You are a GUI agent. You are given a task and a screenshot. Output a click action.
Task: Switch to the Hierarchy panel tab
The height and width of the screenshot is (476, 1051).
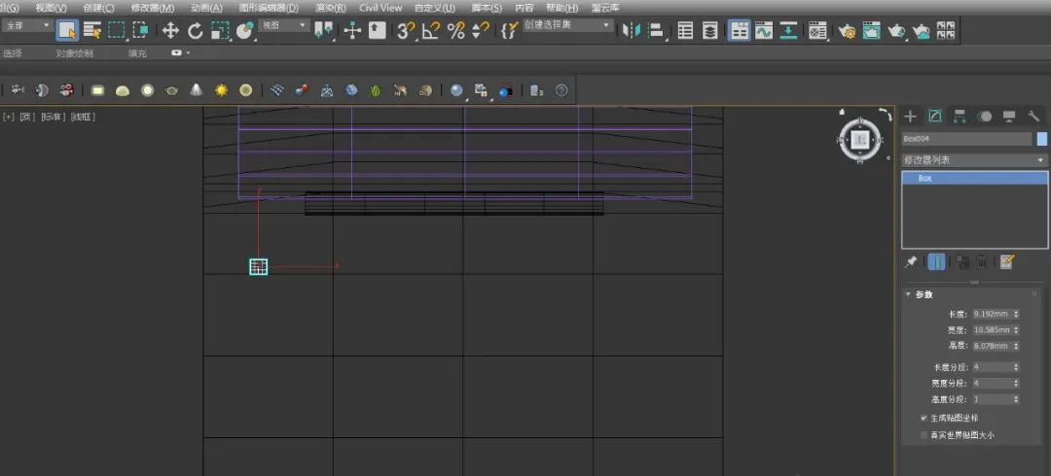point(960,117)
